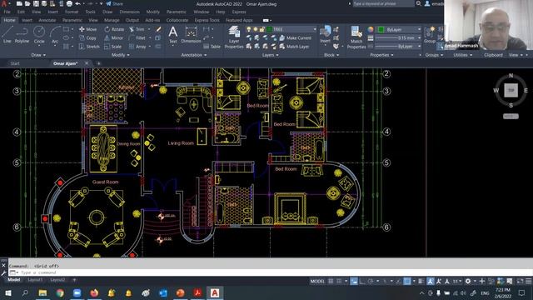Click the Erase pencil icon
This screenshot has height=300, width=533.
[158, 29]
